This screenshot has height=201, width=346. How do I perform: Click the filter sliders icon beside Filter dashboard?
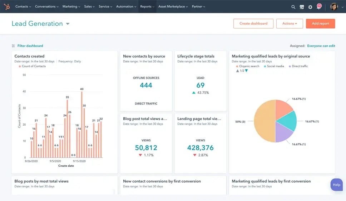(x=13, y=46)
